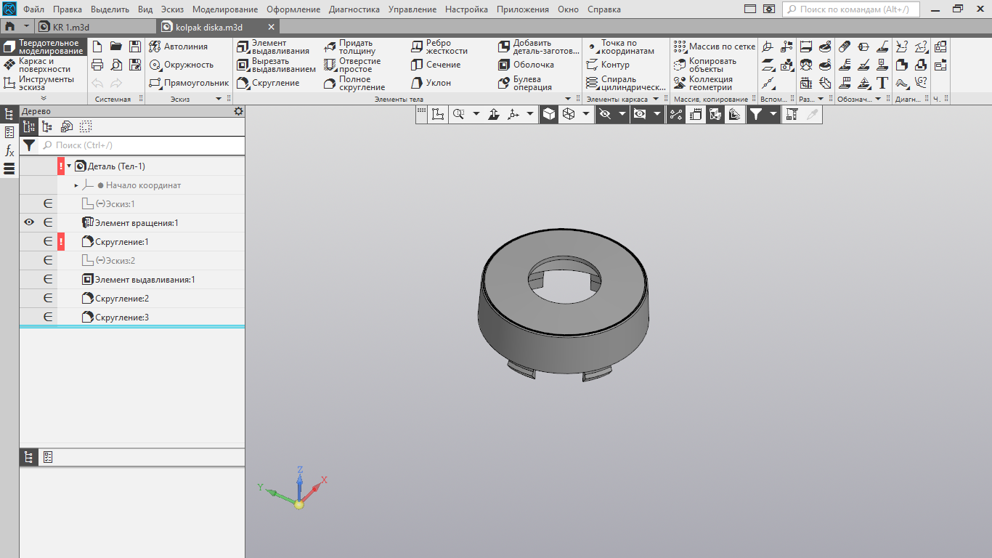992x558 pixels.
Task: Toggle visibility eye of Элемент вращения:1
Action: [29, 223]
